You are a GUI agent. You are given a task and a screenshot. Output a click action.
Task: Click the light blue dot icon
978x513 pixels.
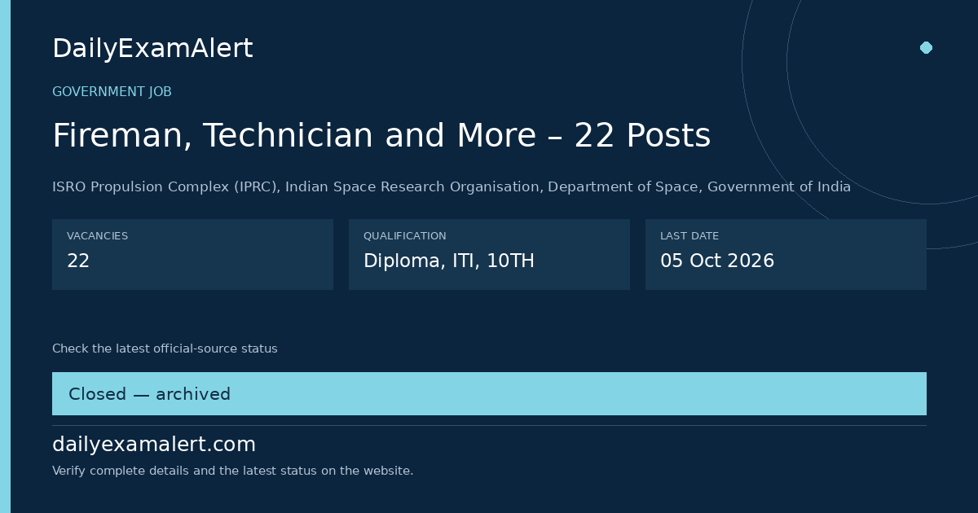(926, 47)
